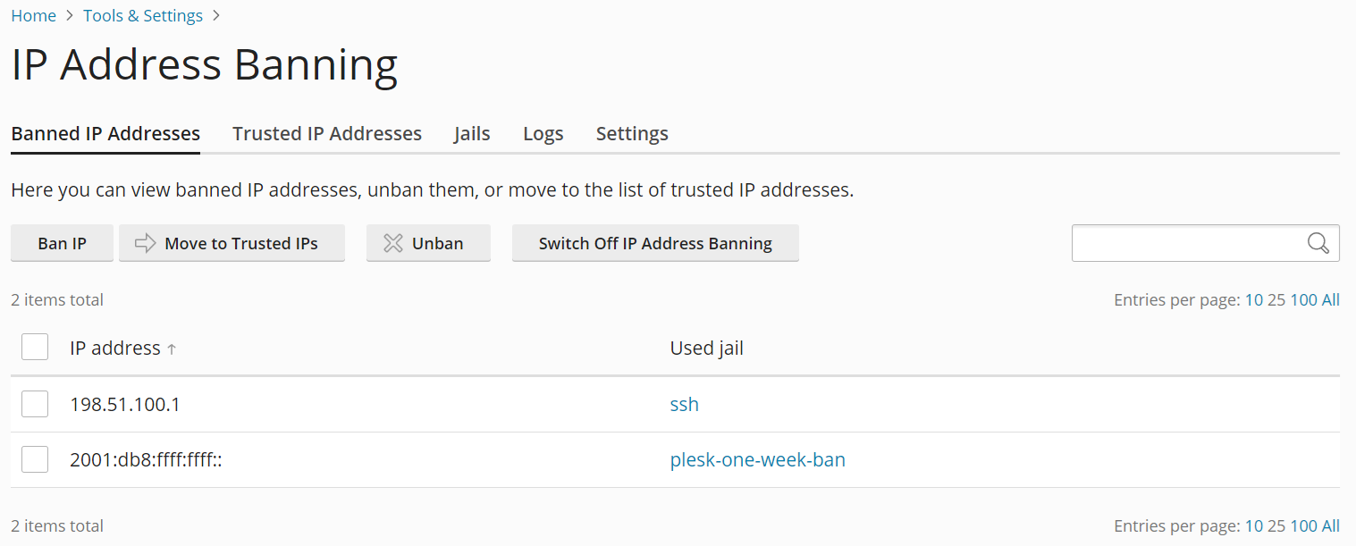Open the Settings tab
The height and width of the screenshot is (546, 1356).
632,132
